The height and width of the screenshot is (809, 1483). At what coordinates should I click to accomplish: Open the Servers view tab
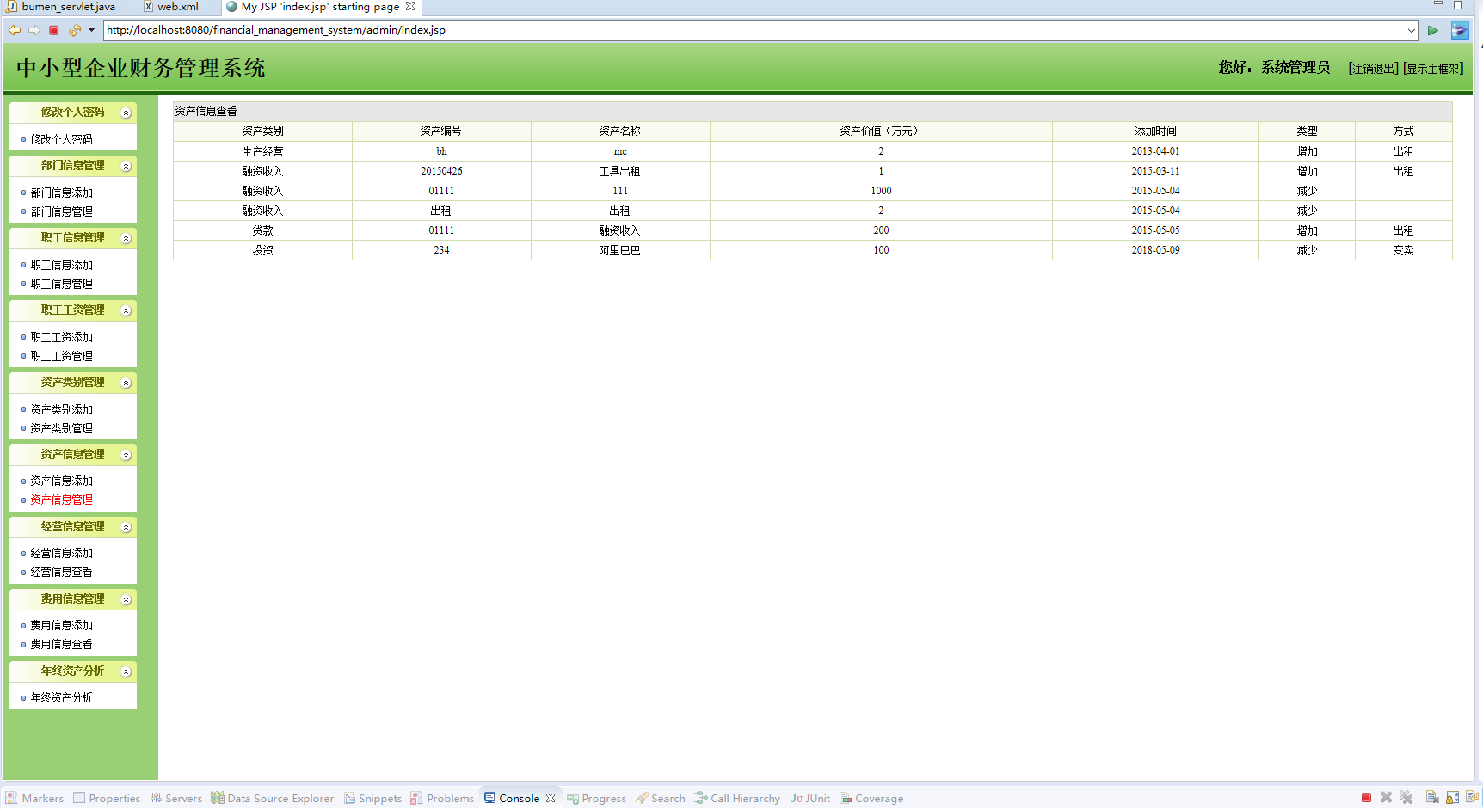pos(176,798)
